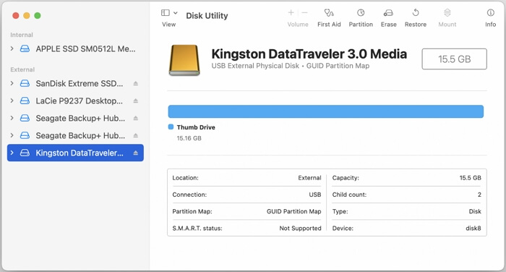Remove a volume with the minus icon

pos(304,12)
